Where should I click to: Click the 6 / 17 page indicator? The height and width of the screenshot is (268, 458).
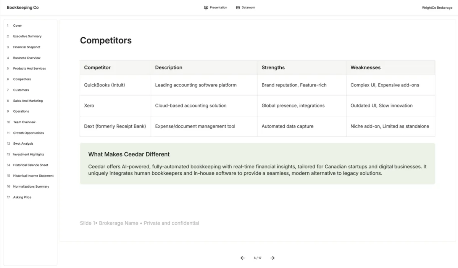(x=258, y=258)
